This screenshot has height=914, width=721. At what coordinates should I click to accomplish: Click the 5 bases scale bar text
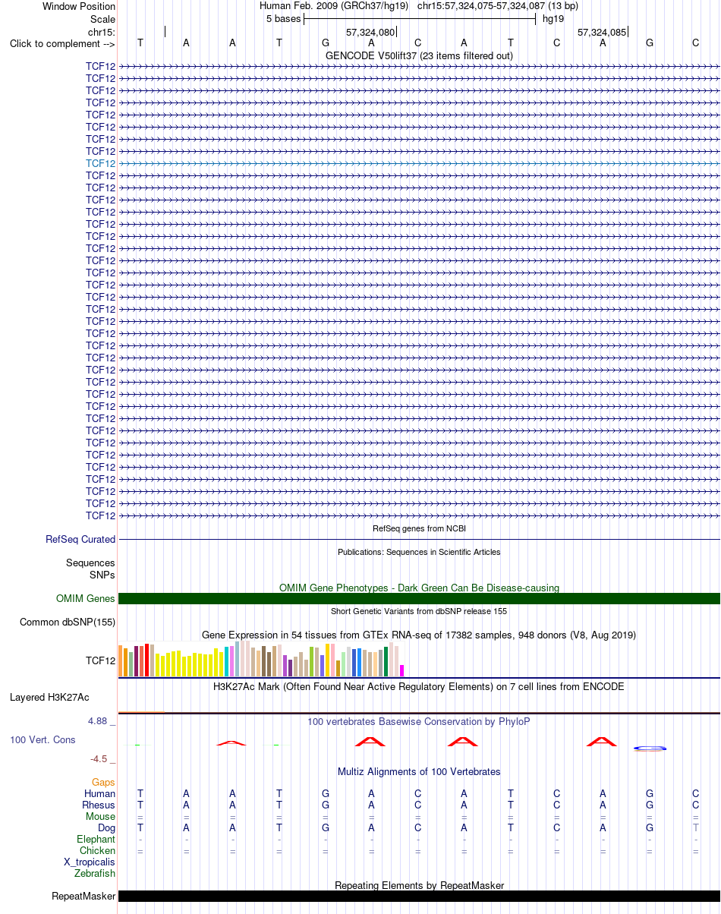point(283,18)
